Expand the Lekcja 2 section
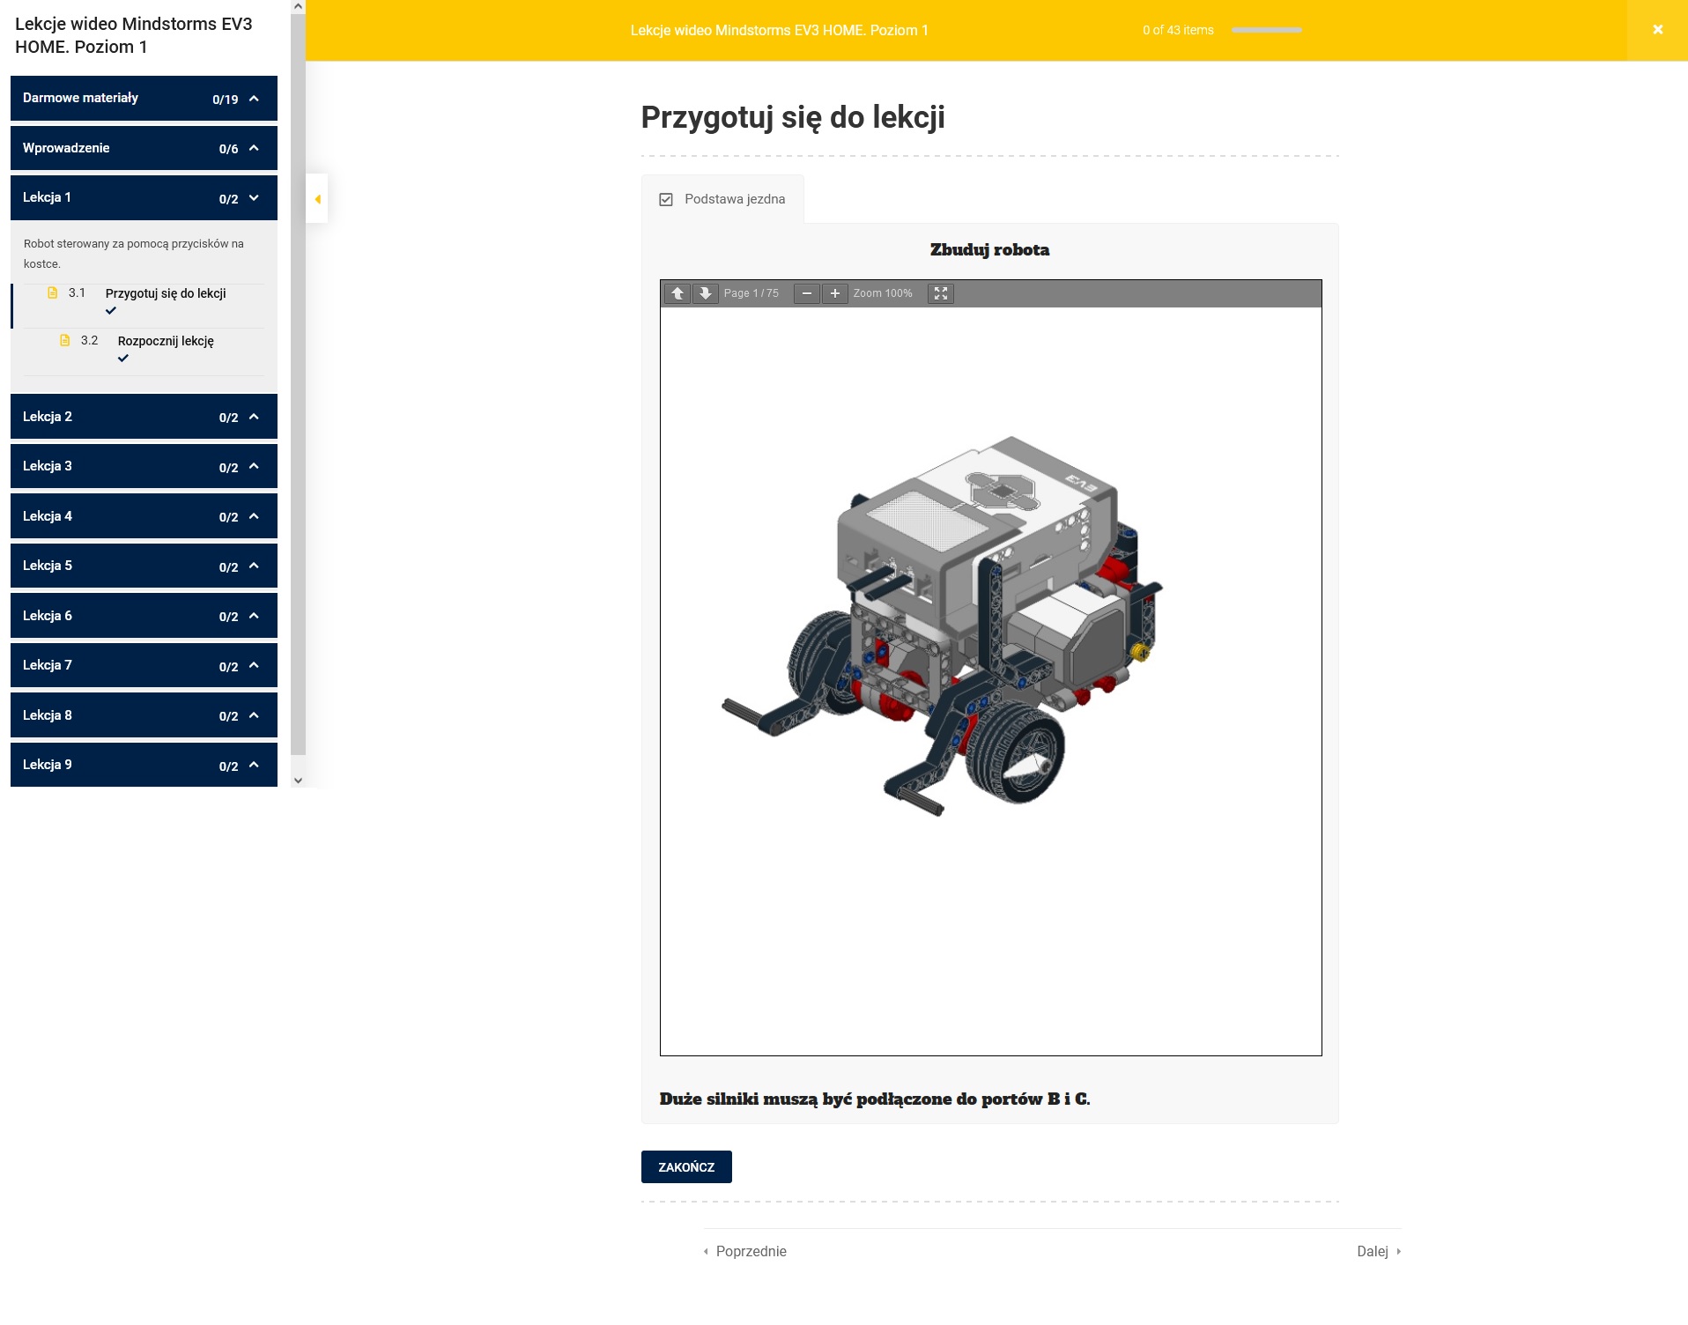Image resolution: width=1688 pixels, height=1325 pixels. click(144, 417)
